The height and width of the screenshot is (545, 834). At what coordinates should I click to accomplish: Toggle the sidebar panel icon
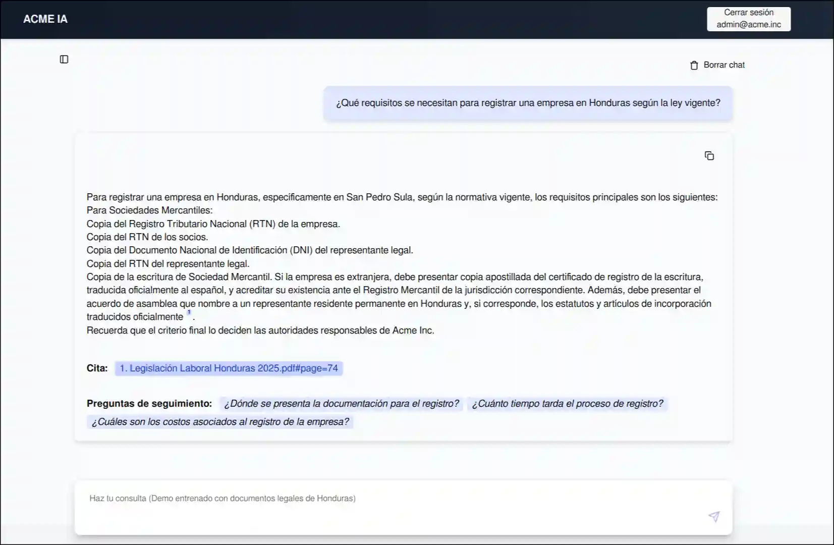64,60
